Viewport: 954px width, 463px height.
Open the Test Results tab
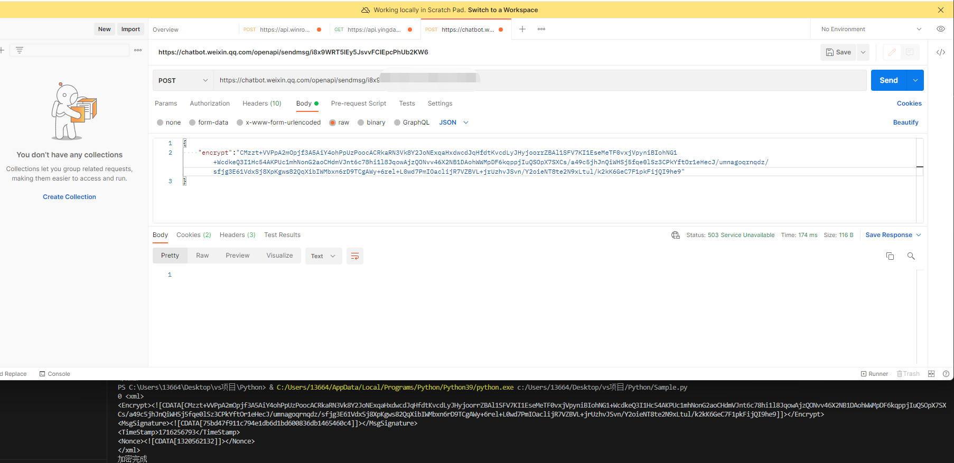(x=283, y=235)
